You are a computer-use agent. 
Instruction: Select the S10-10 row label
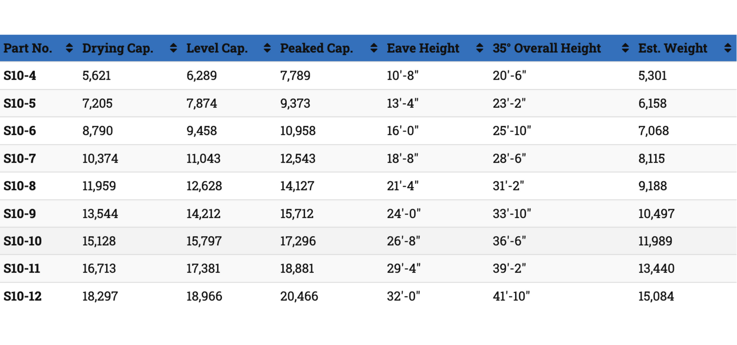(x=23, y=241)
